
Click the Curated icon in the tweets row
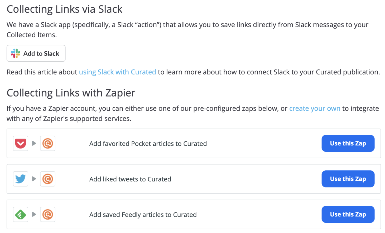[48, 179]
